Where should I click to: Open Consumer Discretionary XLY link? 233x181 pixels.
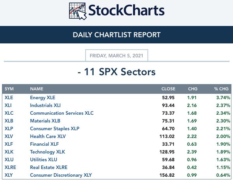pyautogui.click(x=61, y=175)
